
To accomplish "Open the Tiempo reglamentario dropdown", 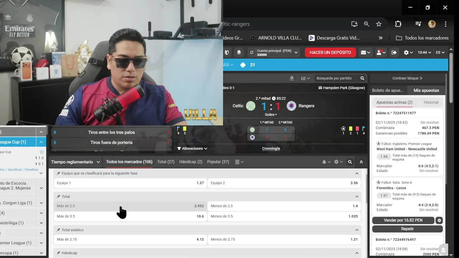I will pyautogui.click(x=75, y=162).
